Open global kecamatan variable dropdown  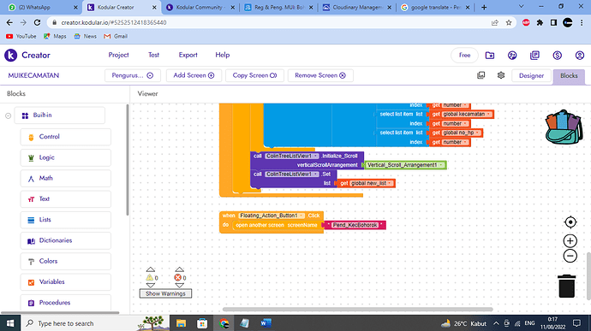tap(467, 114)
